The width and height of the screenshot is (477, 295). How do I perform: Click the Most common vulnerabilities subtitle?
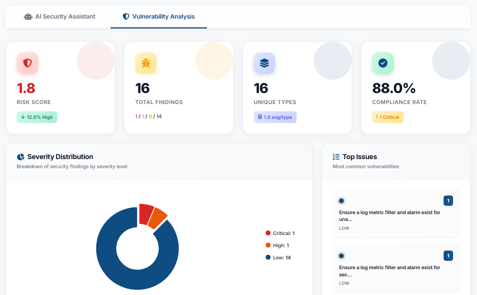click(366, 166)
